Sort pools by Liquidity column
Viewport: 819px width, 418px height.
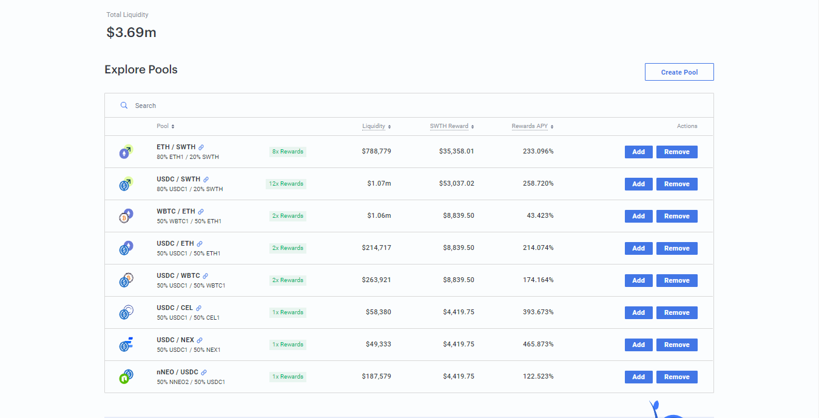(x=377, y=126)
